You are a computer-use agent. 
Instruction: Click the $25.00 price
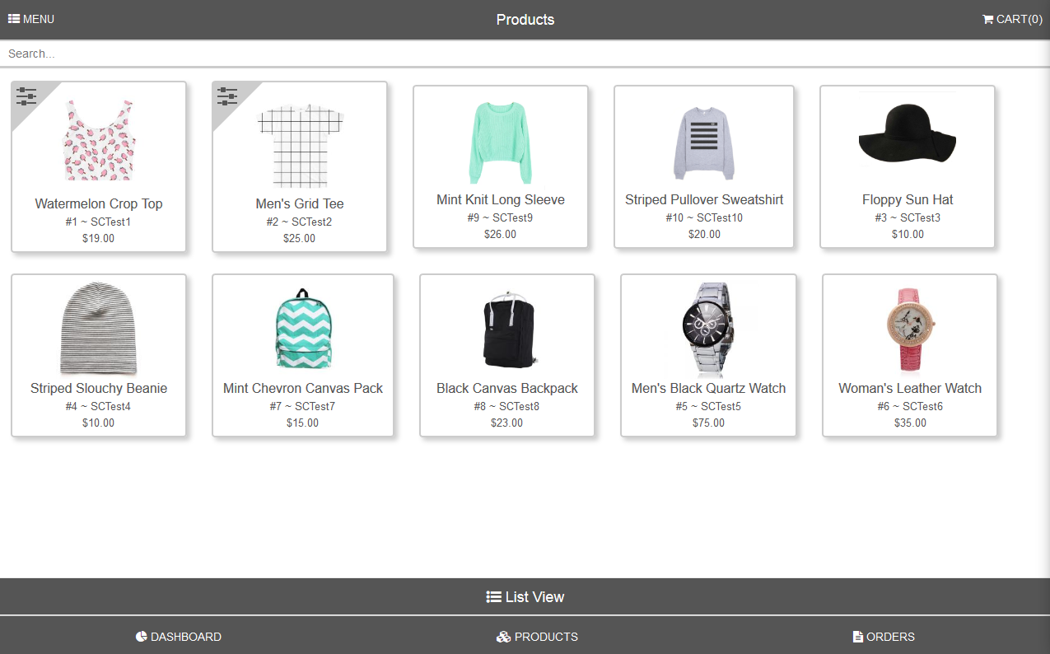tap(300, 238)
